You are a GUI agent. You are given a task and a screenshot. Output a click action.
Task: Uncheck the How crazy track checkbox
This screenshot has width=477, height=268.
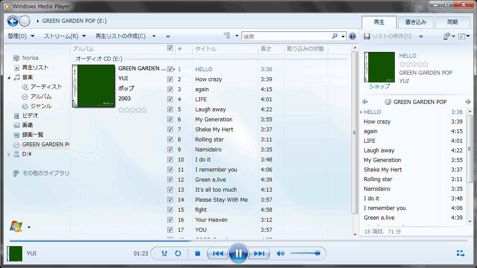[170, 79]
